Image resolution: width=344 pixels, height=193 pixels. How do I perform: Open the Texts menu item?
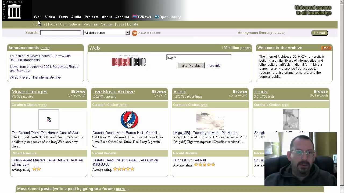63,17
